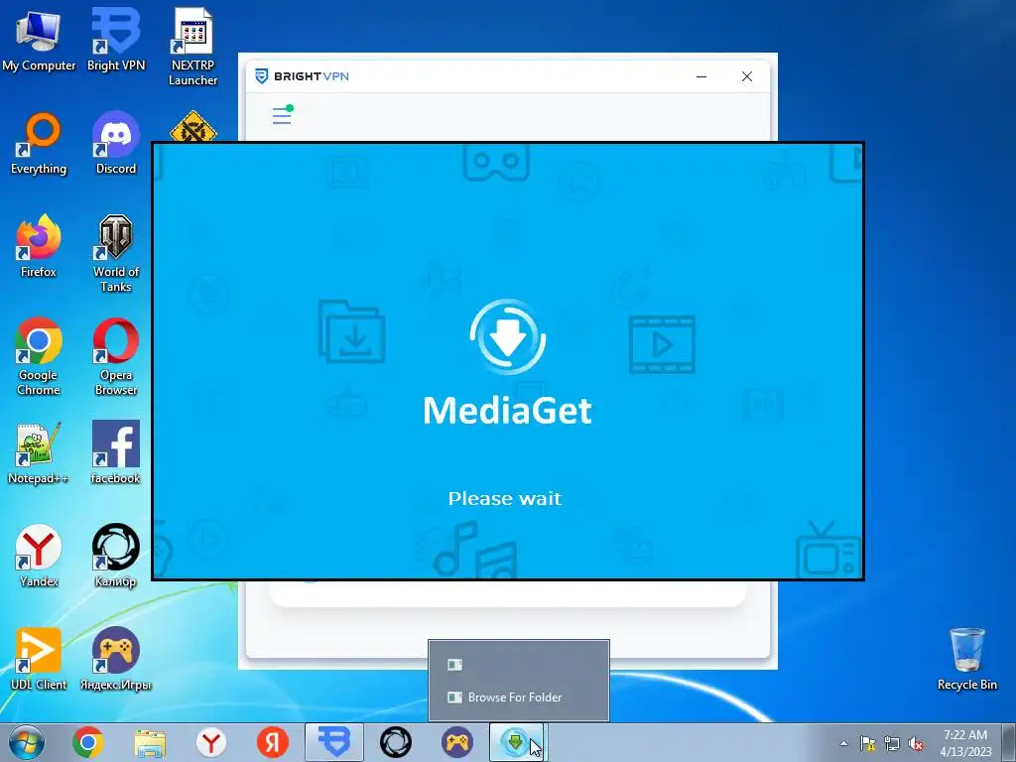1016x762 pixels.
Task: Open Firefox desktop shortcut
Action: [39, 246]
